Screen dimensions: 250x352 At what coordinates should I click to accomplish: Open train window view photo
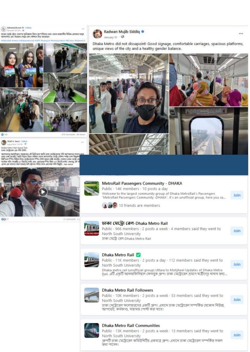(209, 131)
